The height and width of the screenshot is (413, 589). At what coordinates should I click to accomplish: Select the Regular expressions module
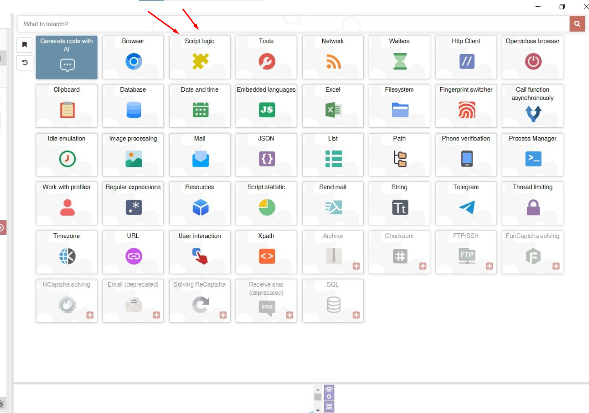[x=133, y=203]
